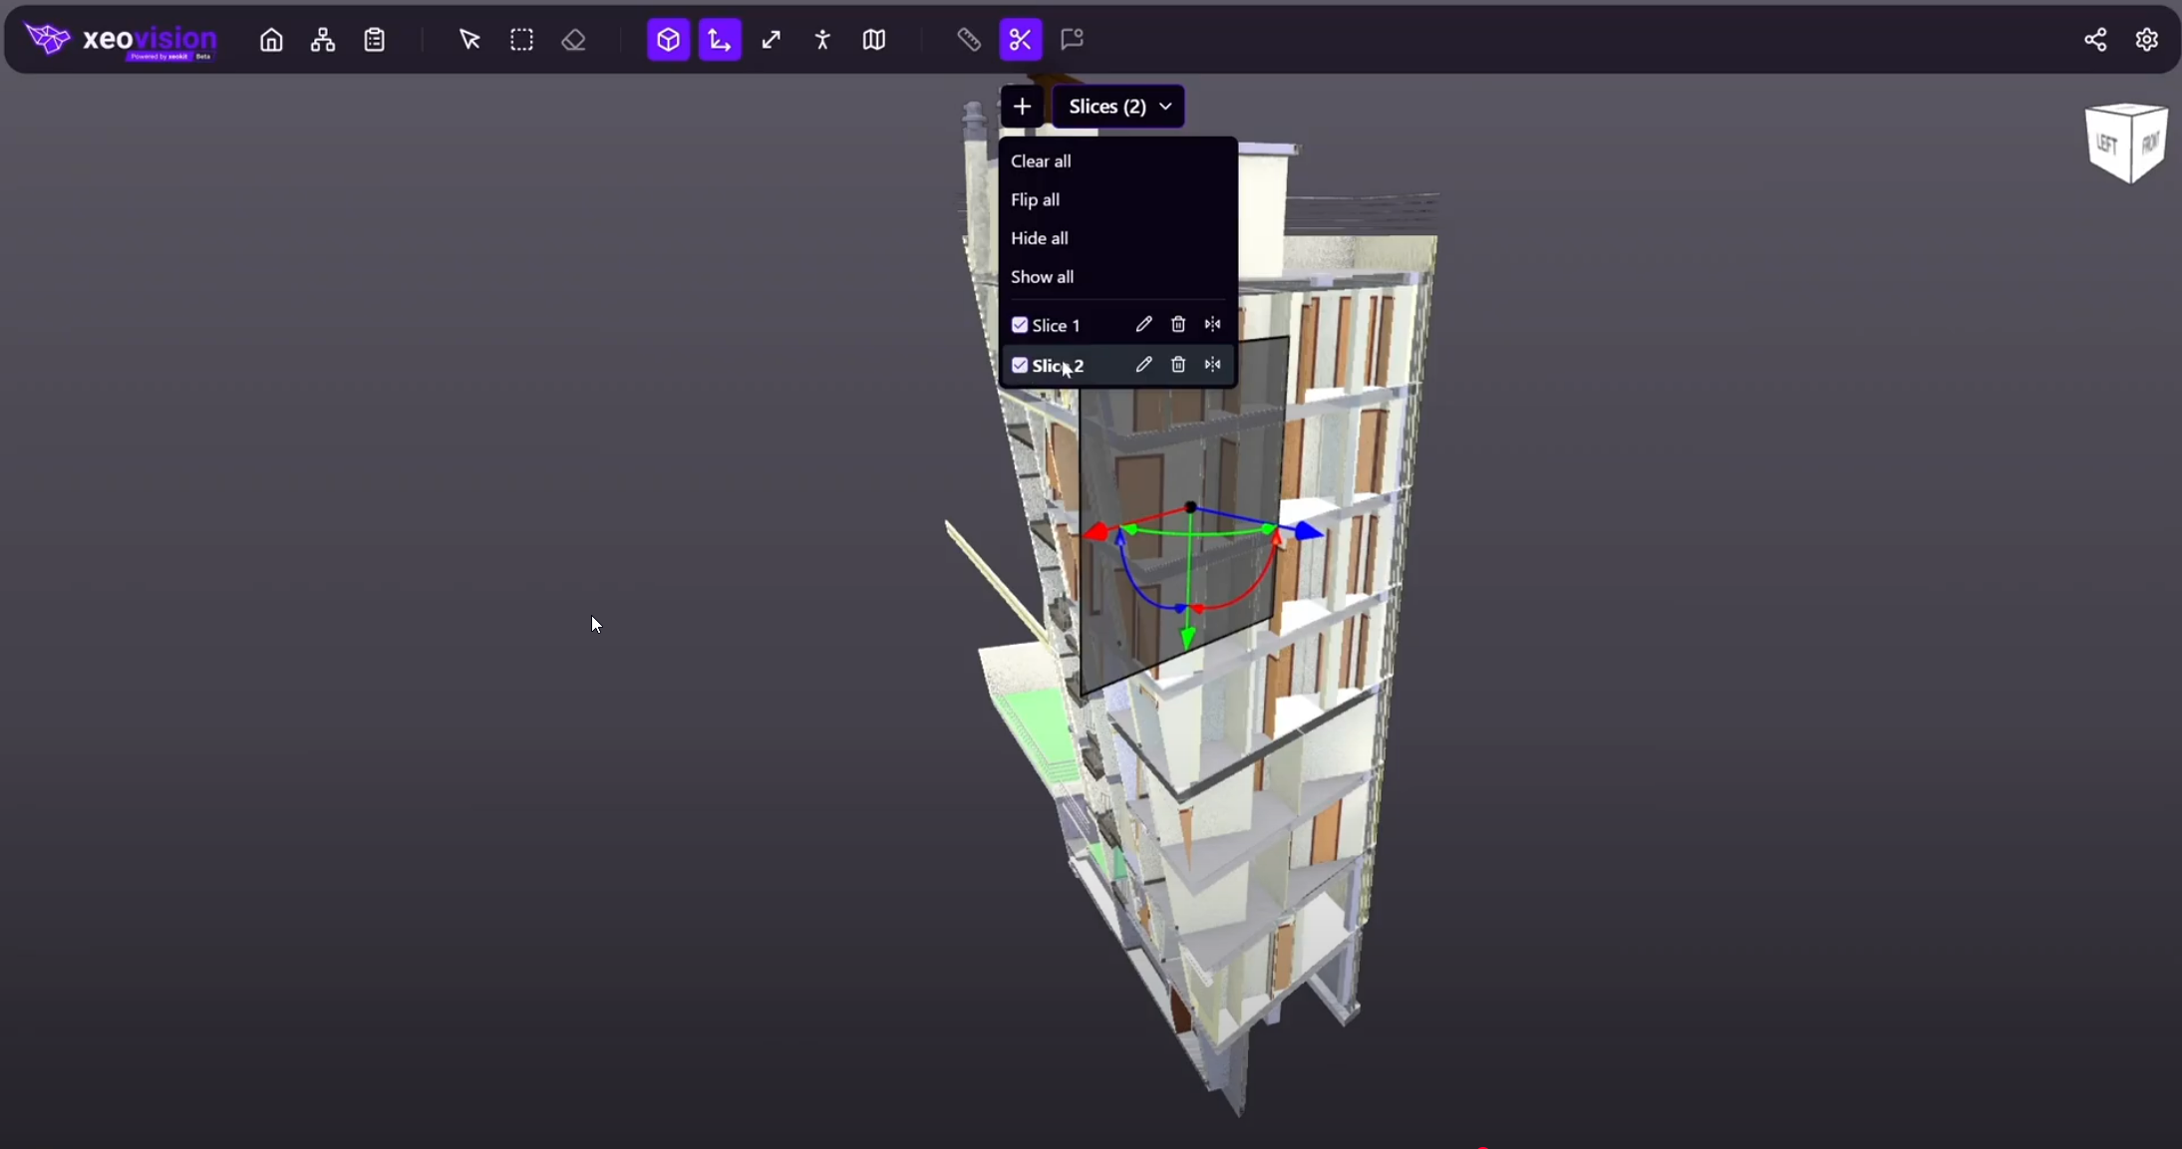Toggle the 3D cube view mode

click(x=668, y=40)
